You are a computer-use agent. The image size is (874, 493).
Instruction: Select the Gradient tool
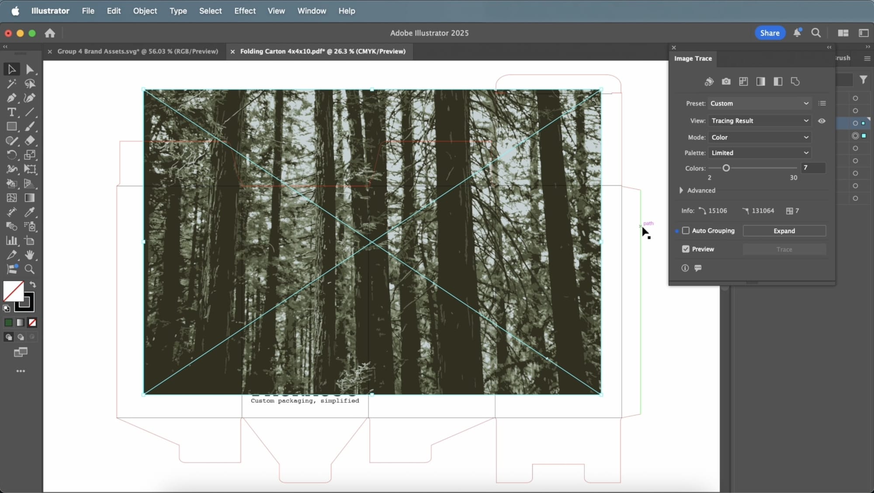30,198
